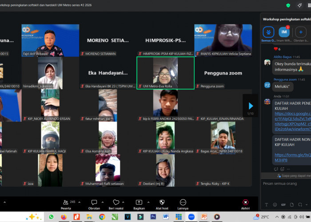
Task: Click the Beri reaksi heart icon
Action: (116, 202)
